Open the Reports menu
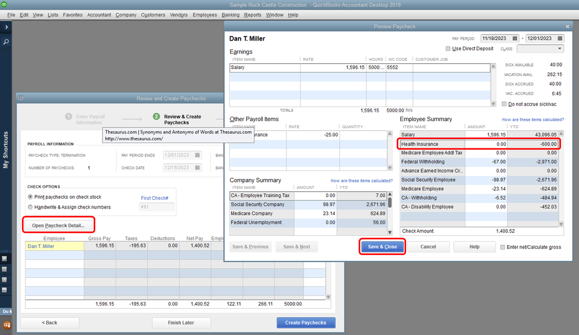The image size is (579, 335). (x=252, y=14)
